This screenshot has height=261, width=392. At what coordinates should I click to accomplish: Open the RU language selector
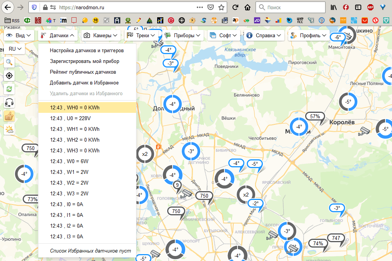(x=15, y=49)
